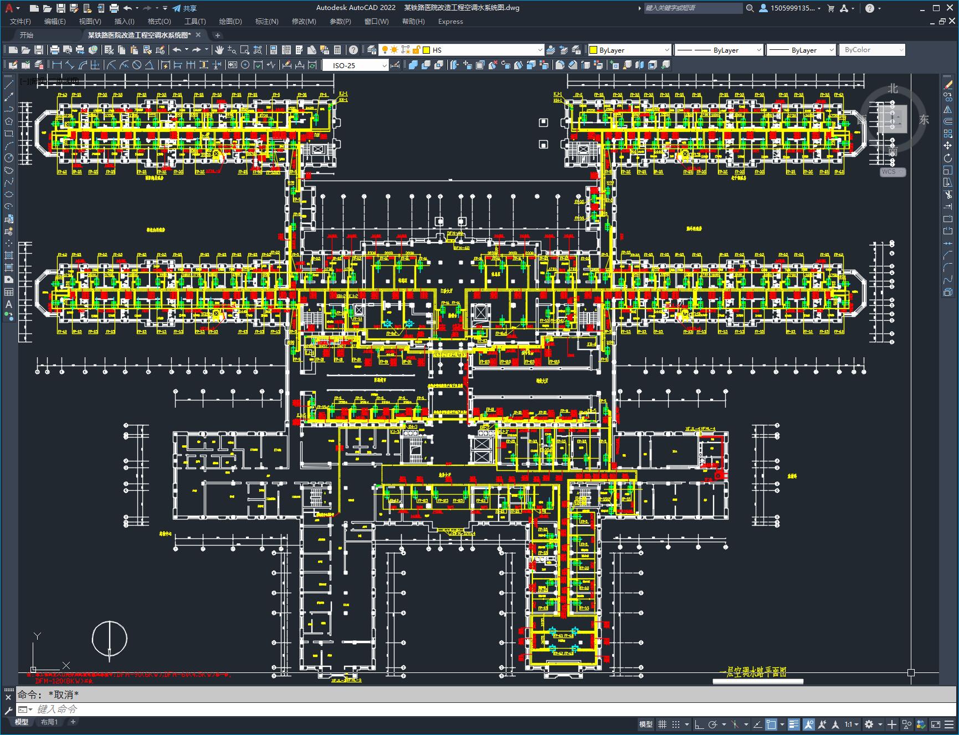
Task: Click ViewCube 北 (north) direction
Action: coord(893,89)
